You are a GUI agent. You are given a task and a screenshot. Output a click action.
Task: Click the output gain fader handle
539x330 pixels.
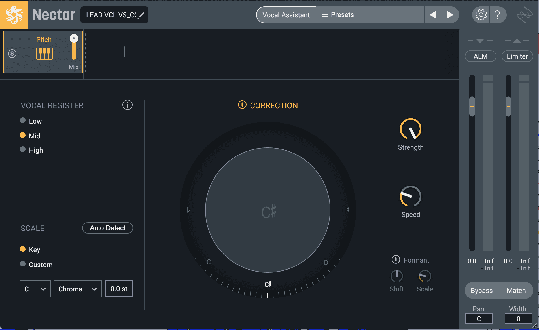508,106
